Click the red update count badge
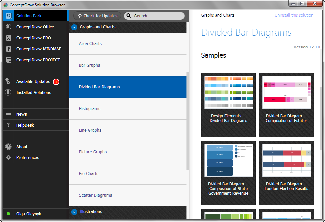 tap(56, 82)
